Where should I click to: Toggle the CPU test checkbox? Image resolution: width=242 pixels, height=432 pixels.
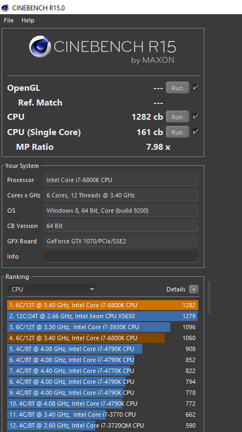(x=195, y=116)
